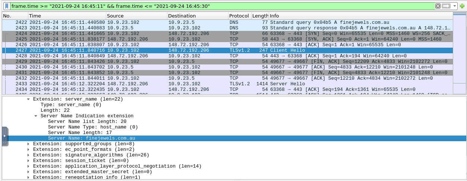Expand the Extension: signature_algorithms node
The height and width of the screenshot is (181, 467).
28,155
